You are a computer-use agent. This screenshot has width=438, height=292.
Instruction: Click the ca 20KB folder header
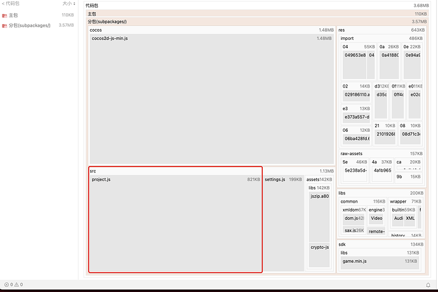tap(408, 162)
